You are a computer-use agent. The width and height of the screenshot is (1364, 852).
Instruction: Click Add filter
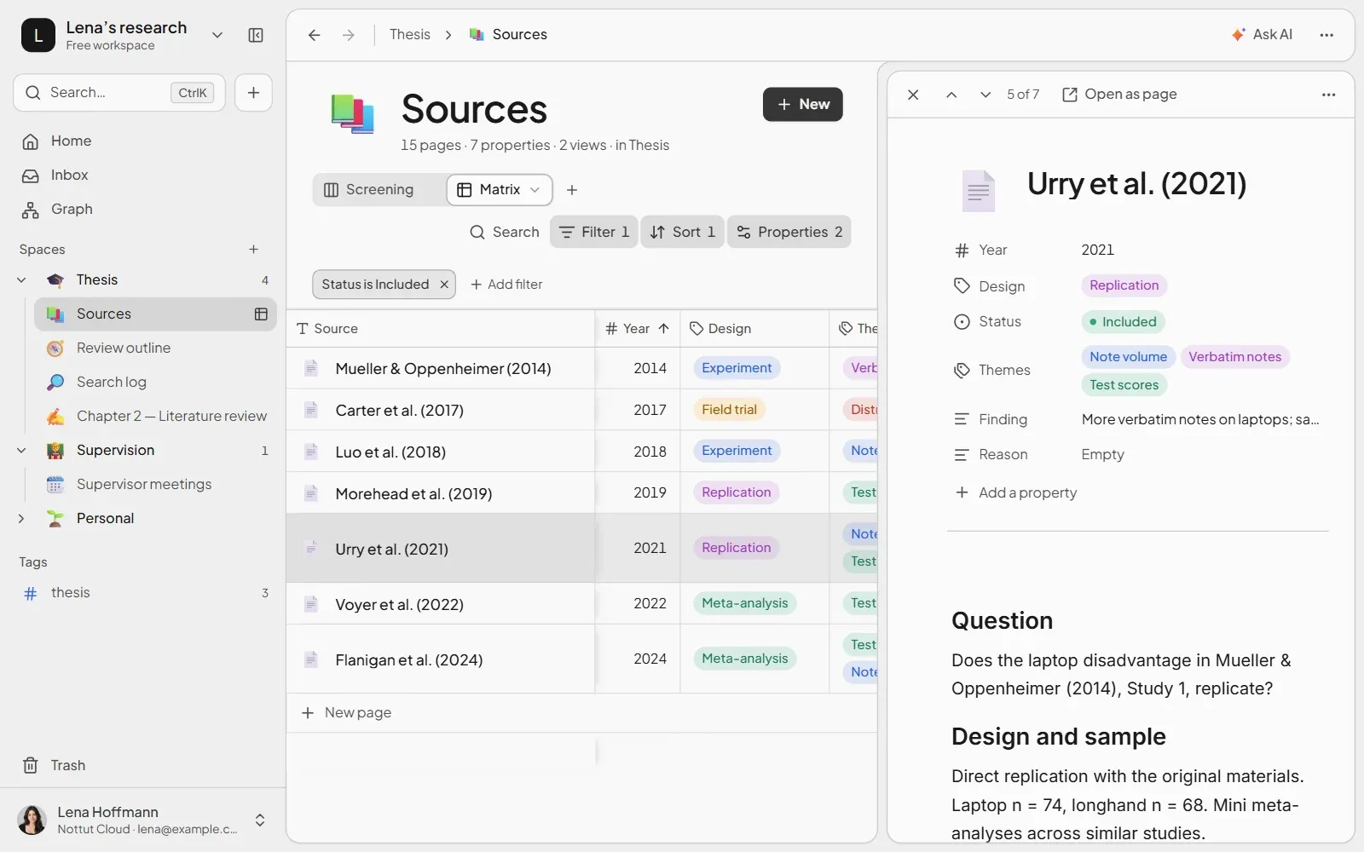pyautogui.click(x=506, y=285)
